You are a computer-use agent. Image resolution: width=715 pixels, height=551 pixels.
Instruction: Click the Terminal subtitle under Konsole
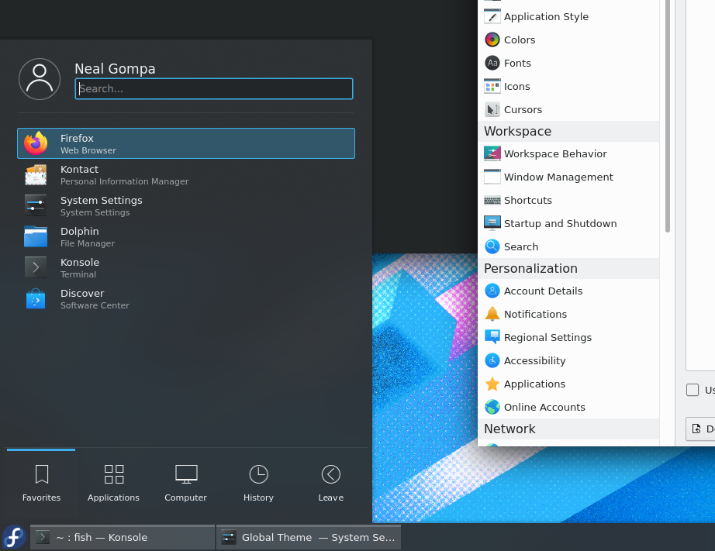pos(78,274)
